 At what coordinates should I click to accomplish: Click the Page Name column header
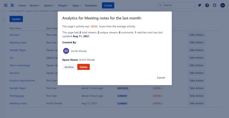[x=15, y=28]
